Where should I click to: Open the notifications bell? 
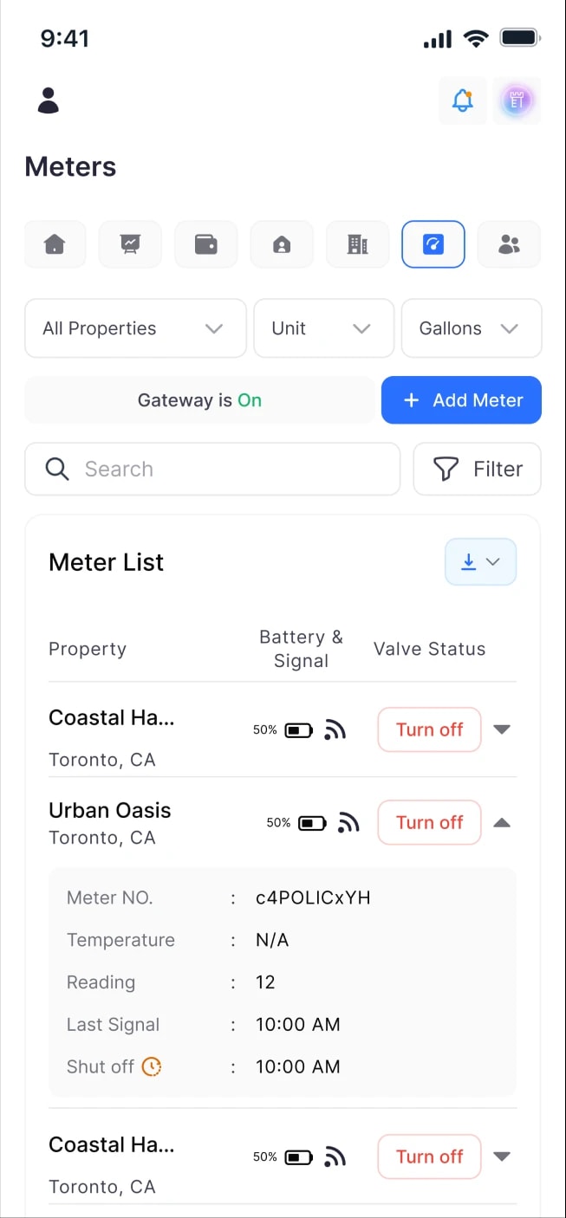[x=463, y=100]
